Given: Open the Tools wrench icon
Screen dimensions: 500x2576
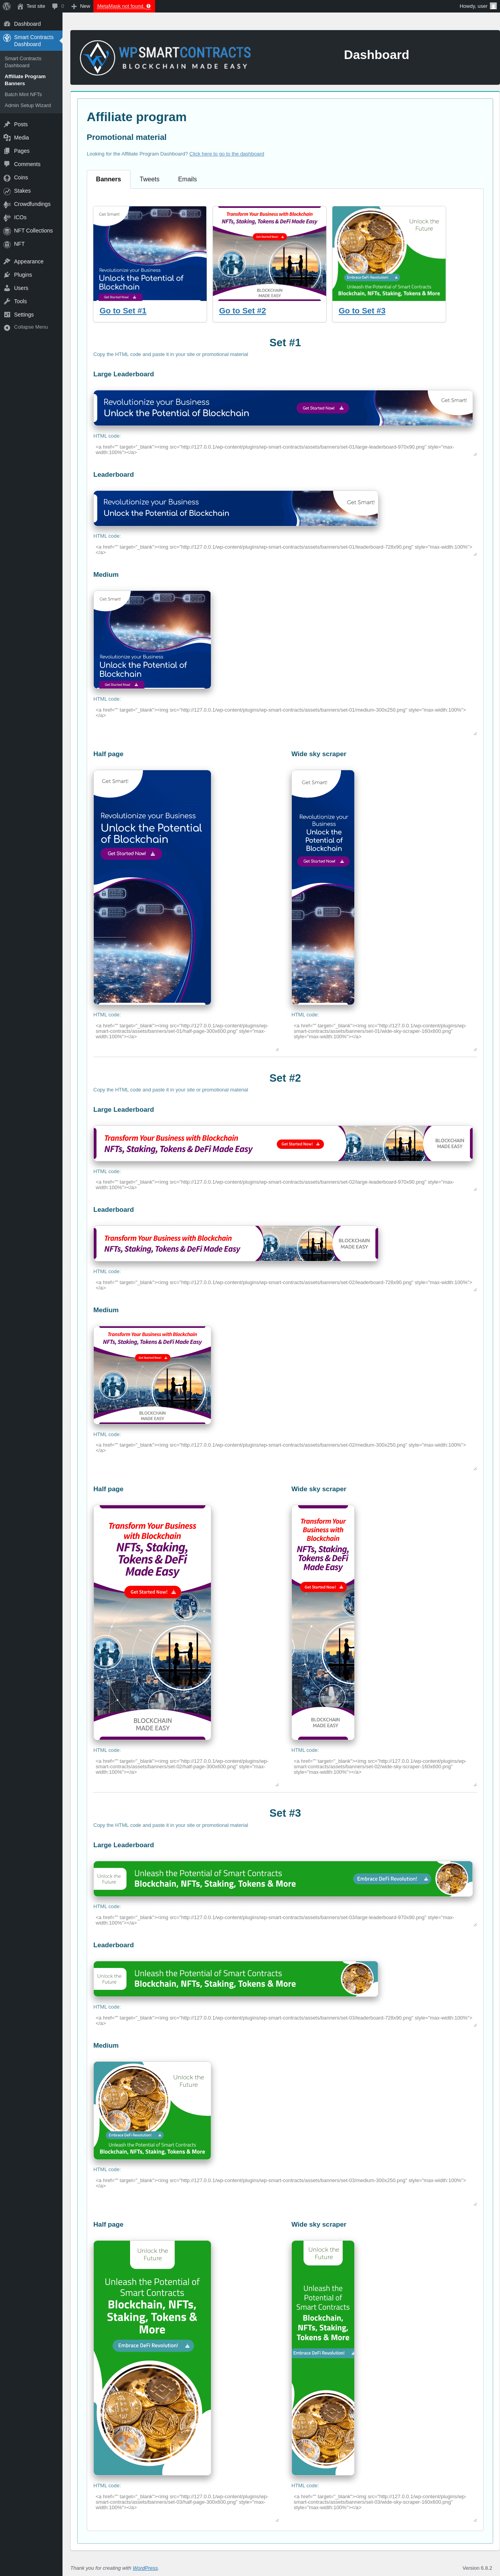Looking at the screenshot, I should tap(7, 301).
